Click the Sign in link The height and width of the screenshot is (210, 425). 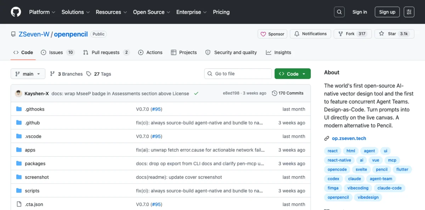click(360, 12)
